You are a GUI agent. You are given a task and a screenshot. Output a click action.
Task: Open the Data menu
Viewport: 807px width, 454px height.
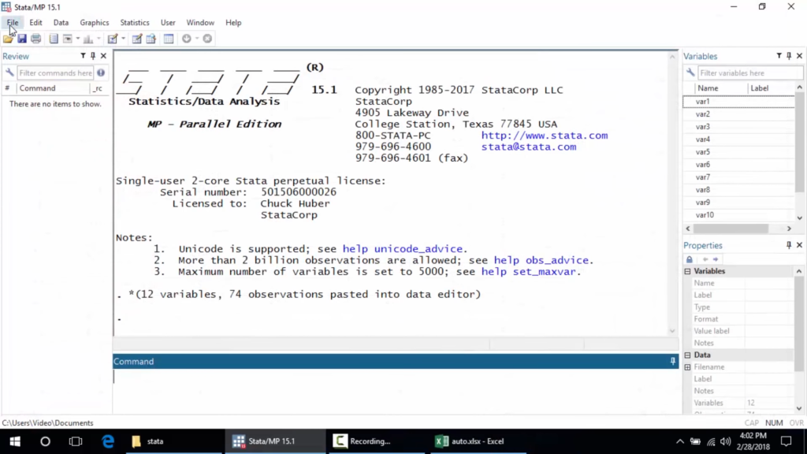tap(61, 23)
